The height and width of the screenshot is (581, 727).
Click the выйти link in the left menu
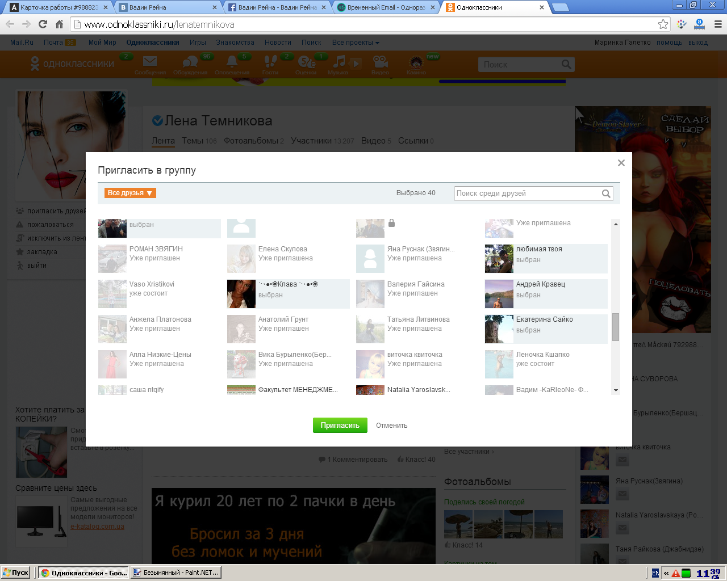click(x=36, y=266)
